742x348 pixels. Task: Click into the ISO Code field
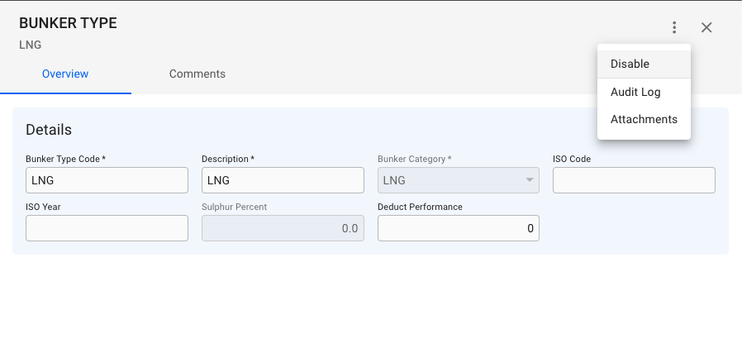(634, 180)
